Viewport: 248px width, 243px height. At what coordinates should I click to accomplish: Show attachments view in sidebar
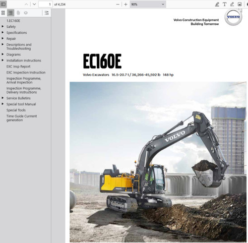tap(18, 13)
